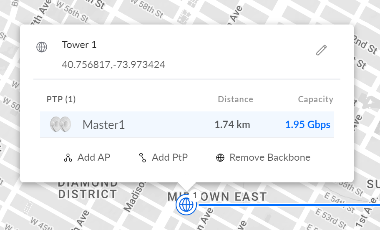Click the Distance column header

[235, 99]
